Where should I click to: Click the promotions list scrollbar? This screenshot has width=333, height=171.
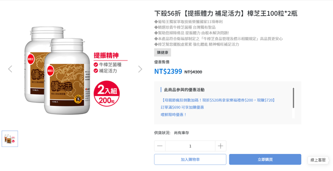point(294,98)
